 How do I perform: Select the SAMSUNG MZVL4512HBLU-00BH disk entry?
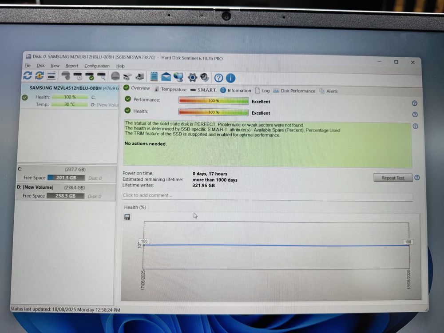coord(70,96)
